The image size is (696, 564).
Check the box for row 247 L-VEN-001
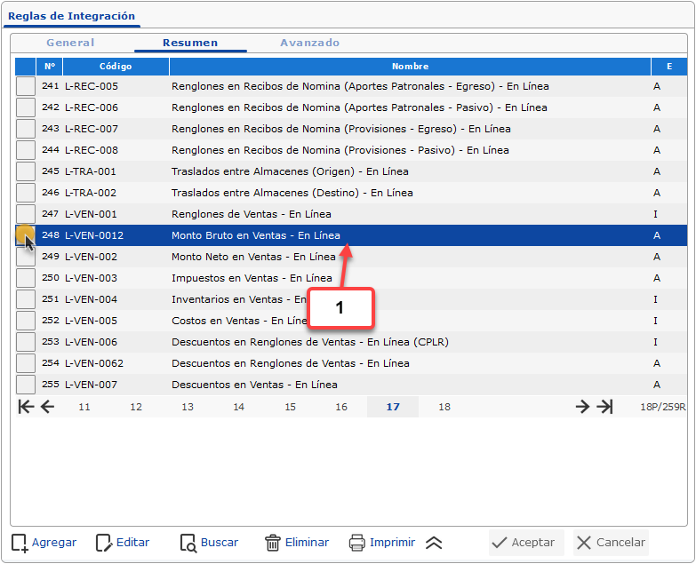(26, 214)
